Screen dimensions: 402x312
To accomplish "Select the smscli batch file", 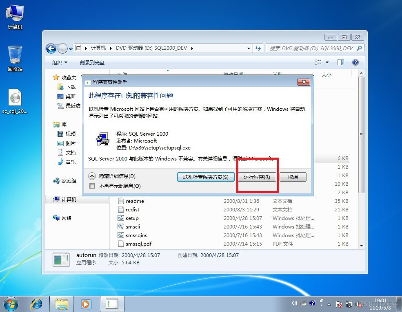I will point(133,227).
